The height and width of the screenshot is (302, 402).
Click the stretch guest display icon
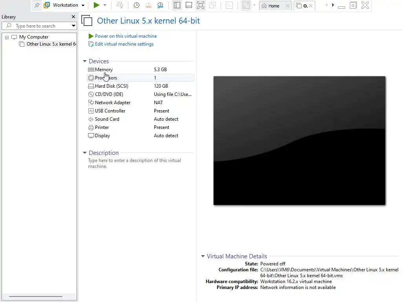pyautogui.click(x=246, y=5)
